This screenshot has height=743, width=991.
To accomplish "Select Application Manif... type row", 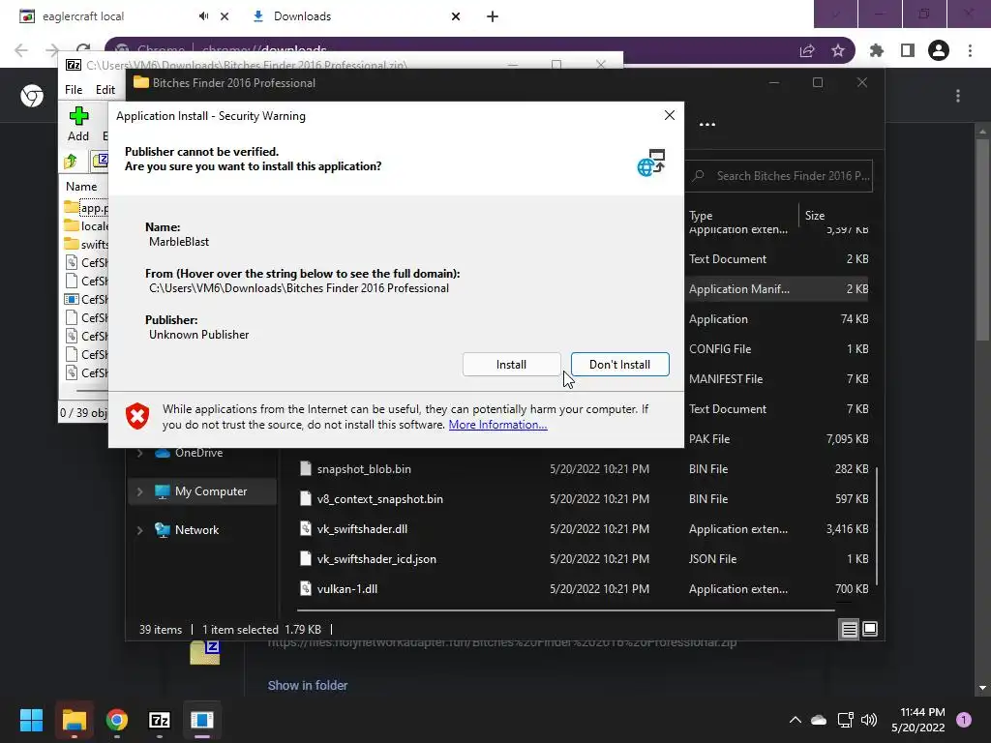I will pos(777,289).
